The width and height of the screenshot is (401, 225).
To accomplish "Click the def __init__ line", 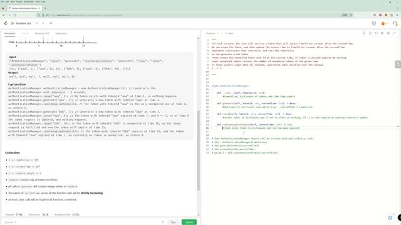I will [x=241, y=93].
